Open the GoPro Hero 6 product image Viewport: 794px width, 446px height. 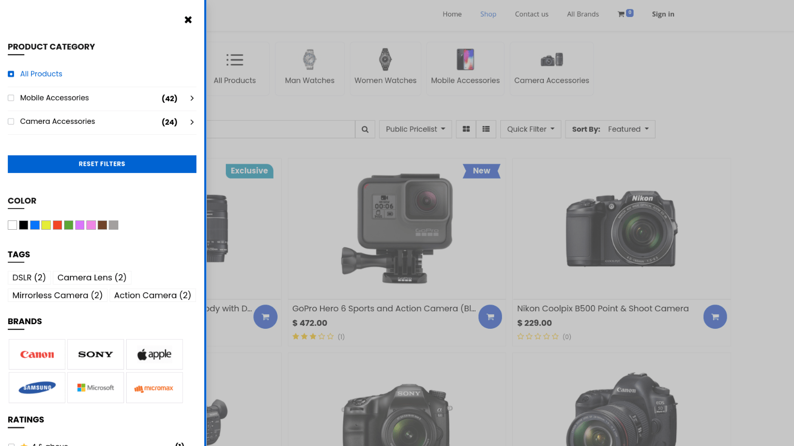pyautogui.click(x=397, y=229)
